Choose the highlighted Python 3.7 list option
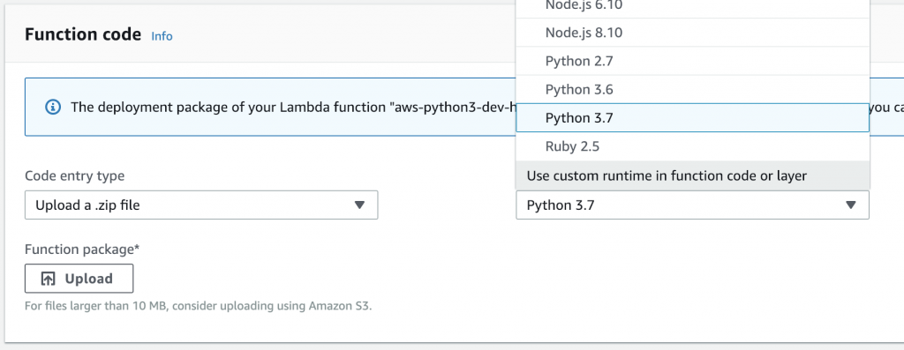 [692, 118]
